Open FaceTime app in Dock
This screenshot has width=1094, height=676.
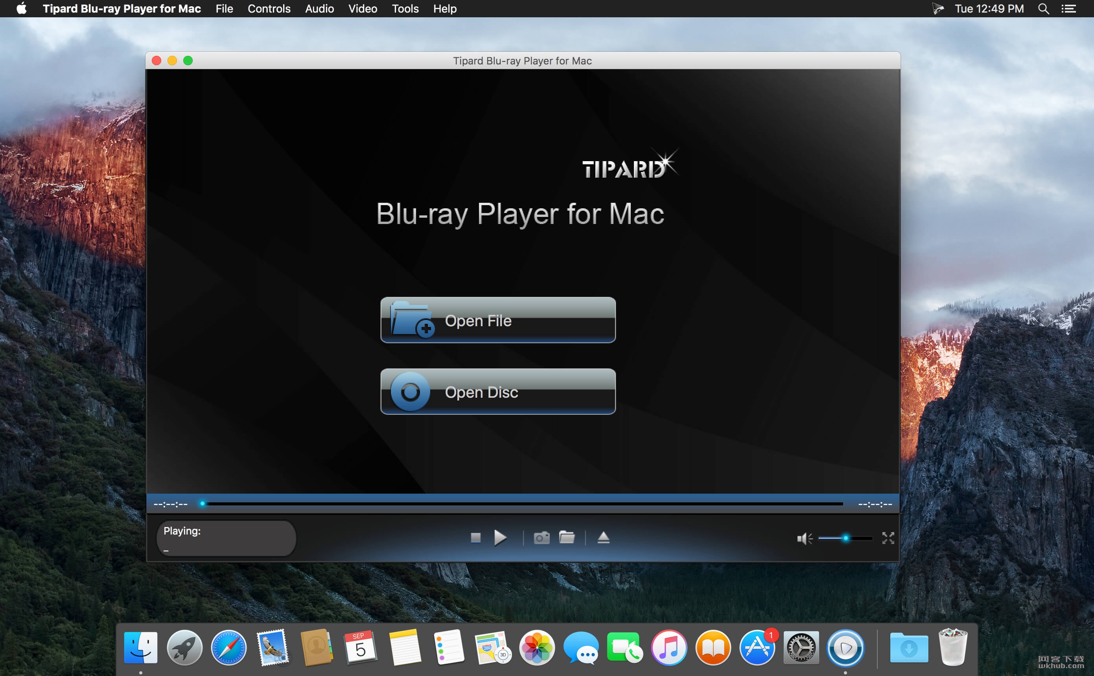(625, 647)
